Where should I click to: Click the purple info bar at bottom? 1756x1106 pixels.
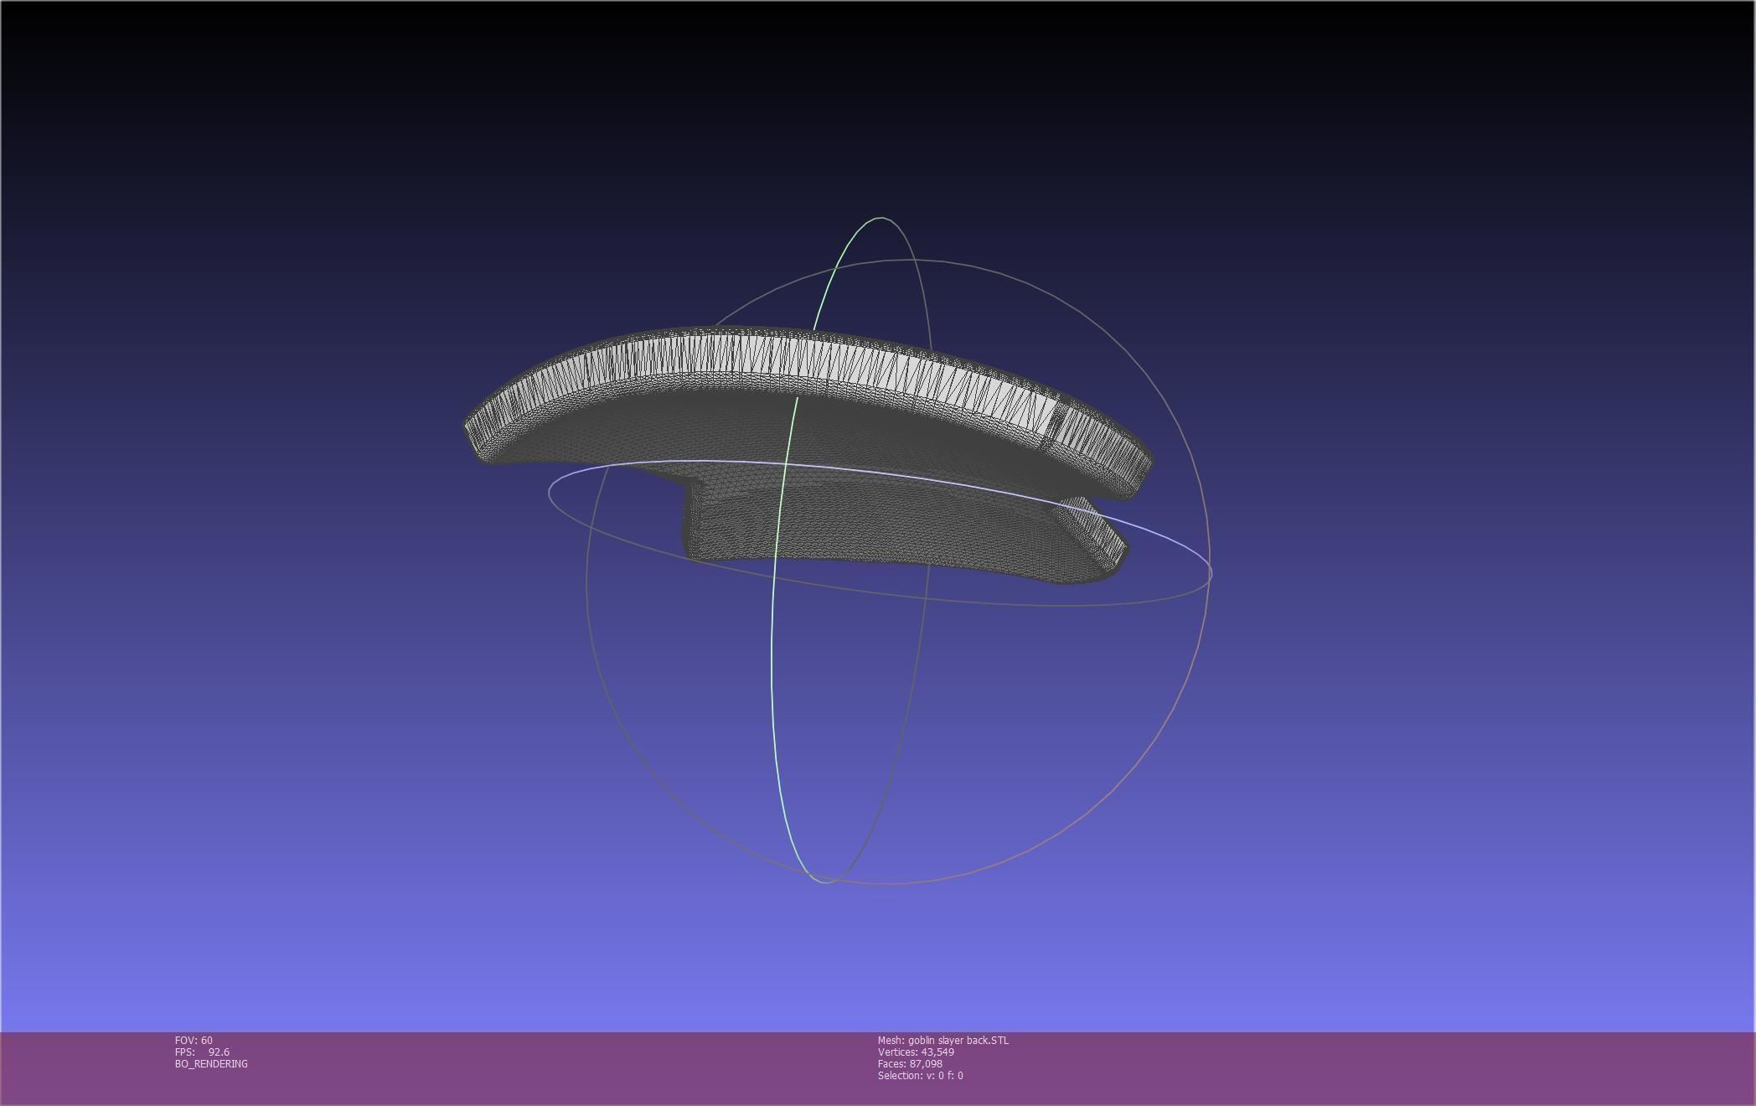pyautogui.click(x=1340, y=1068)
